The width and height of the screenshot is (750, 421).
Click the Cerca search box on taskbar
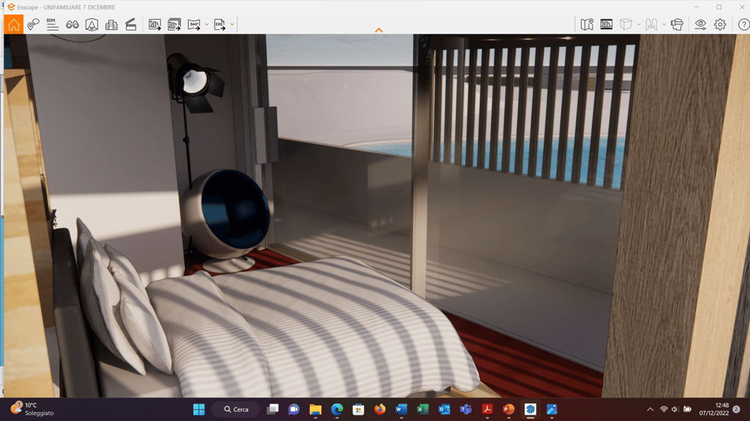pos(237,409)
